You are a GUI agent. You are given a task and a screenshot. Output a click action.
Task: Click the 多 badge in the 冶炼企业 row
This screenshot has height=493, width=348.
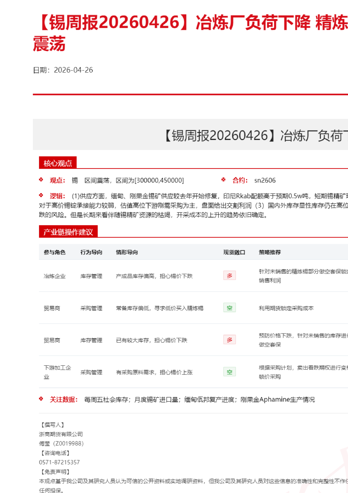coord(229,276)
